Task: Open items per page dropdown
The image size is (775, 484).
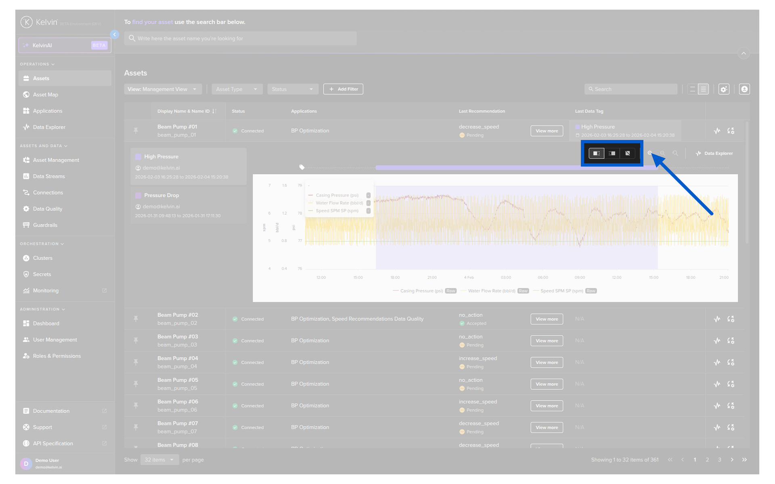Action: [159, 460]
